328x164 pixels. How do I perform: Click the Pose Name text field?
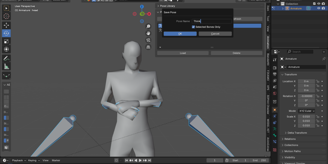coord(212,21)
